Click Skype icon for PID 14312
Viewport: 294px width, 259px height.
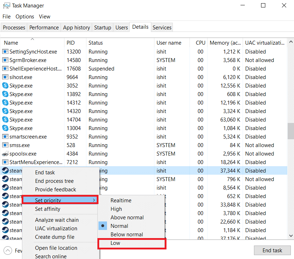click(x=5, y=103)
